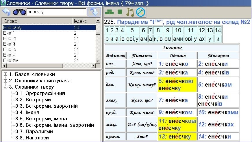252x142 pixels.
Task: Expand 2. Словники користувача node
Action: click(5, 81)
